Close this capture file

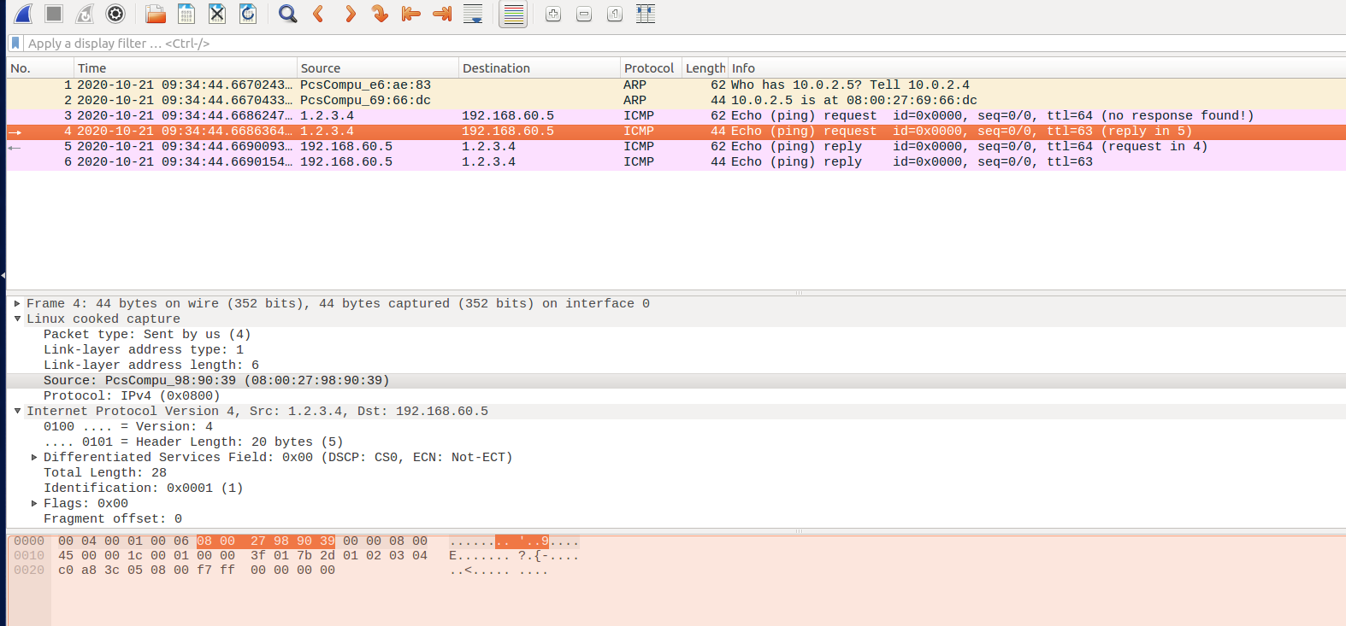(x=217, y=14)
